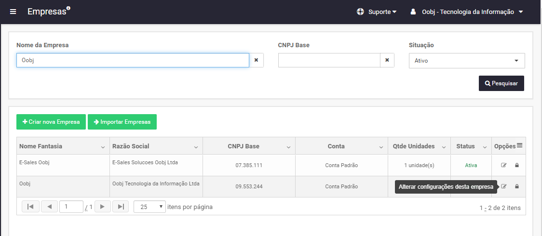Go to the last page of results

tap(121, 207)
